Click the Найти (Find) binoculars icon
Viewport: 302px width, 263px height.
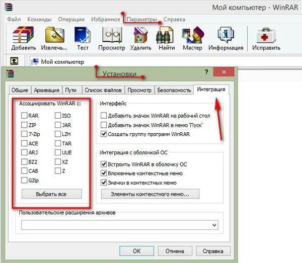pos(165,35)
